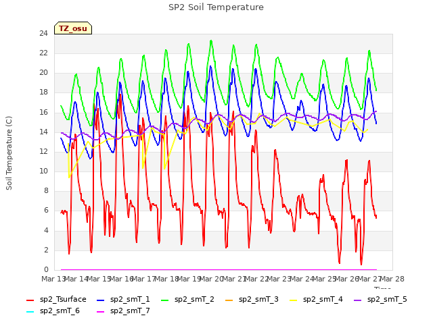
Task: Click the Soil Temperature (C) axis label
Action: [9, 153]
